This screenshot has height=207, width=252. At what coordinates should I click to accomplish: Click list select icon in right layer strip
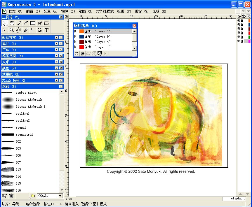click(x=248, y=16)
